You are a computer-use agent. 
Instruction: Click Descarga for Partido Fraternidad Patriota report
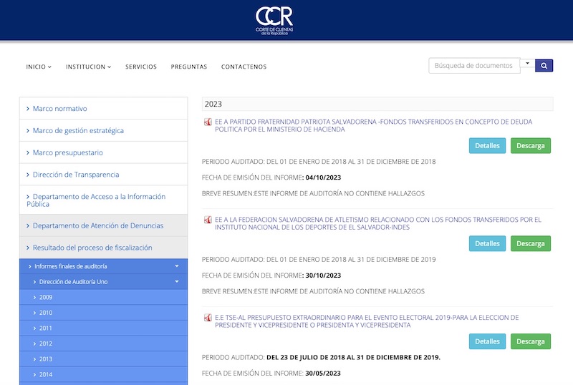pyautogui.click(x=531, y=146)
